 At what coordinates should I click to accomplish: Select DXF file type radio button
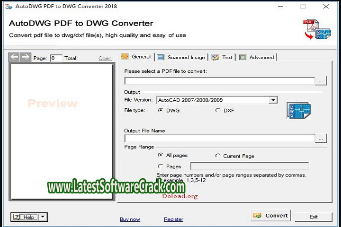(218, 110)
